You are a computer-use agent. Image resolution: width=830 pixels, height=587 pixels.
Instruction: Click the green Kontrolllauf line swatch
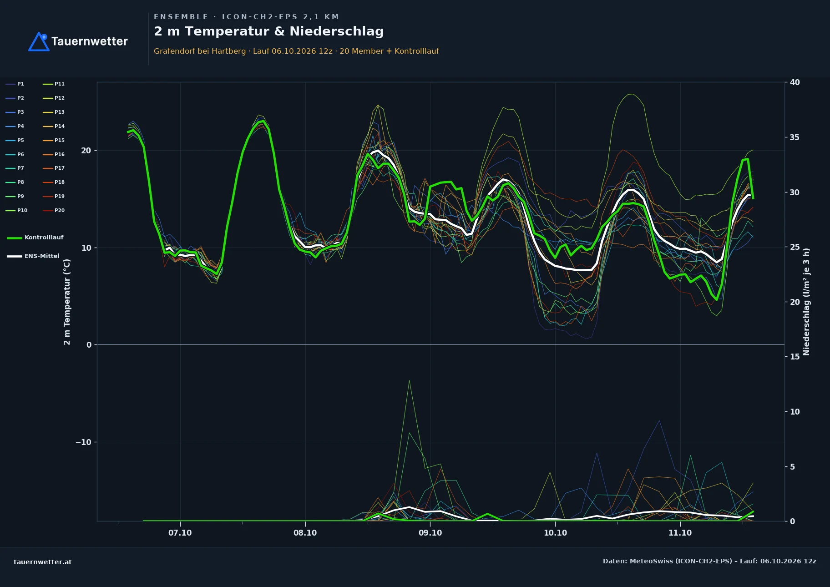click(15, 238)
